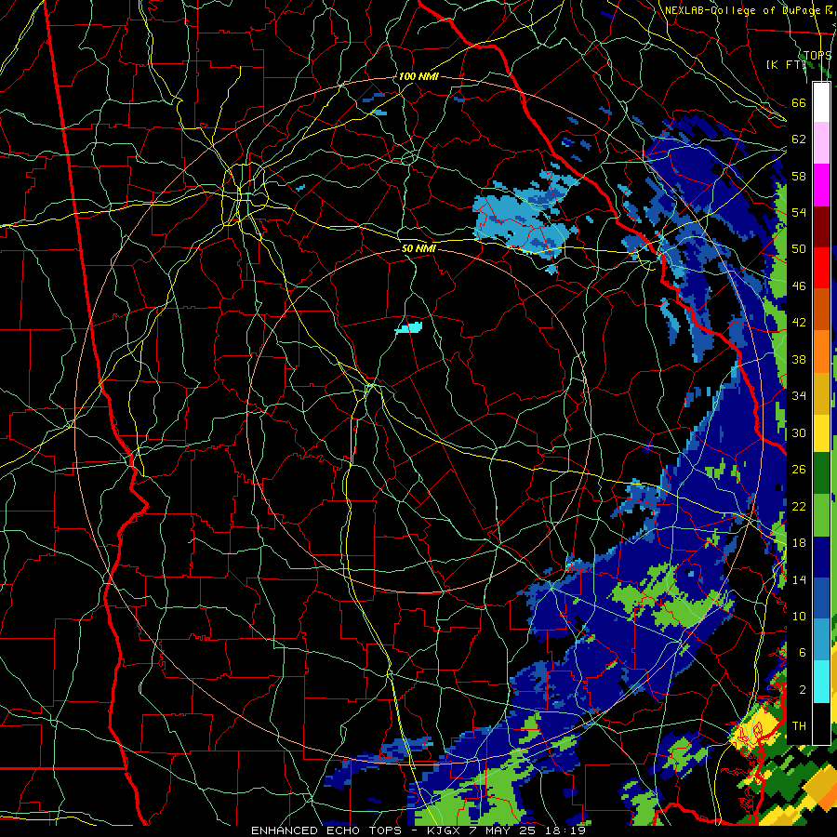Select the navy blue legend swatch
Image resolution: width=837 pixels, height=837 pixels.
pyautogui.click(x=821, y=557)
